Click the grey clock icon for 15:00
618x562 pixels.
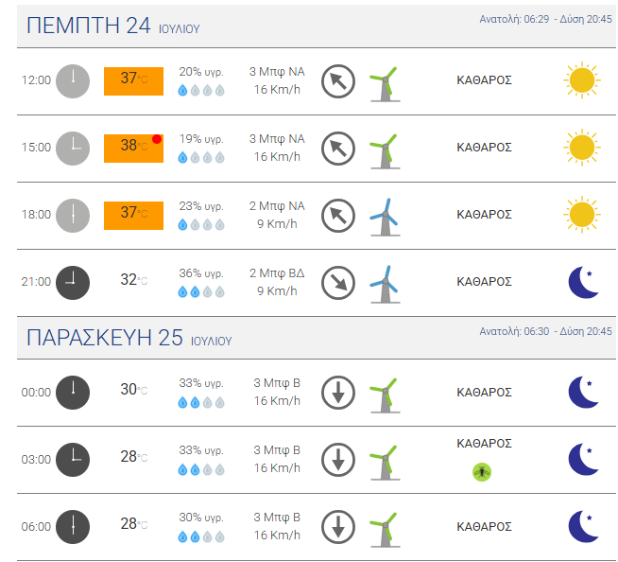point(73,149)
